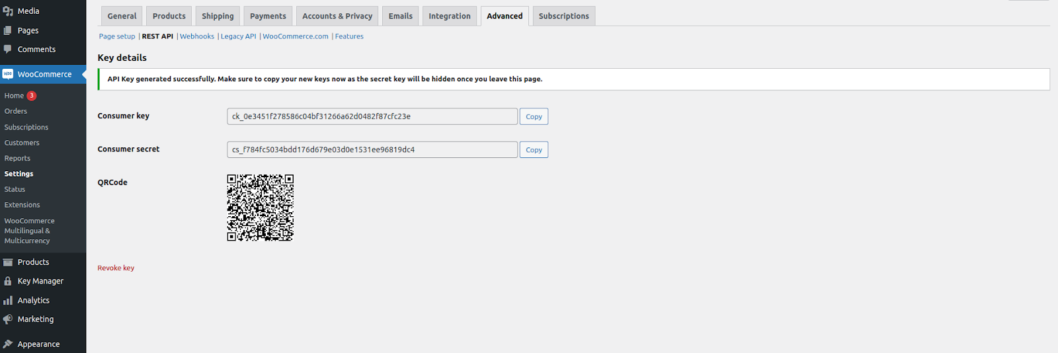1058x353 pixels.
Task: Click the Consumer secret input field
Action: click(372, 149)
